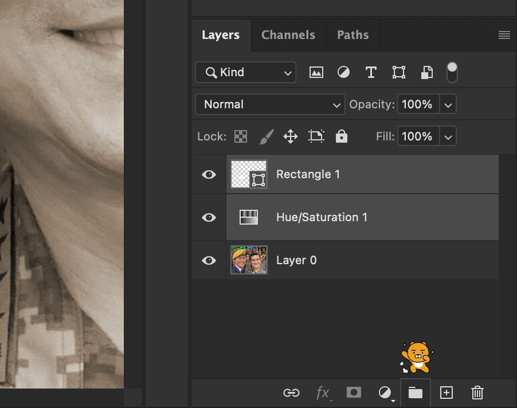Open the Kind filter dropdown
Screen dimensions: 517x408
click(246, 72)
